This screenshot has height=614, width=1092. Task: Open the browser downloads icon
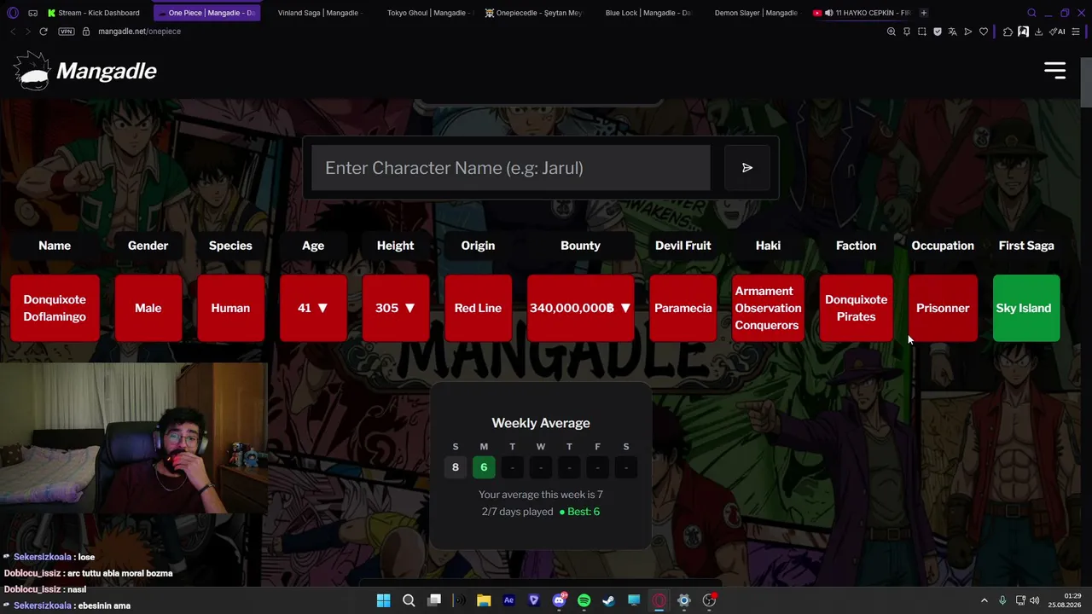click(1038, 32)
